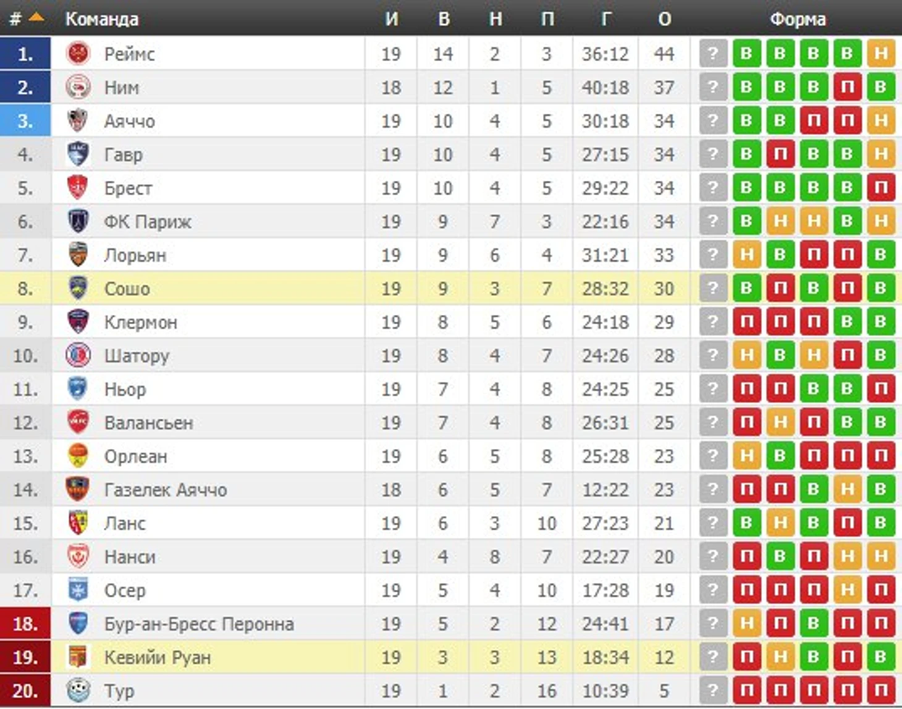
Task: Click the Ланс club crest
Action: pos(78,523)
